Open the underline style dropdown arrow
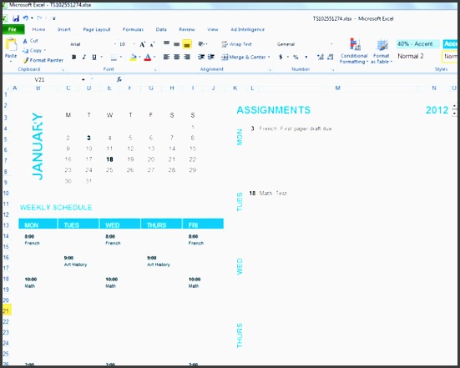Viewport: 460px width, 368px height. 101,58
